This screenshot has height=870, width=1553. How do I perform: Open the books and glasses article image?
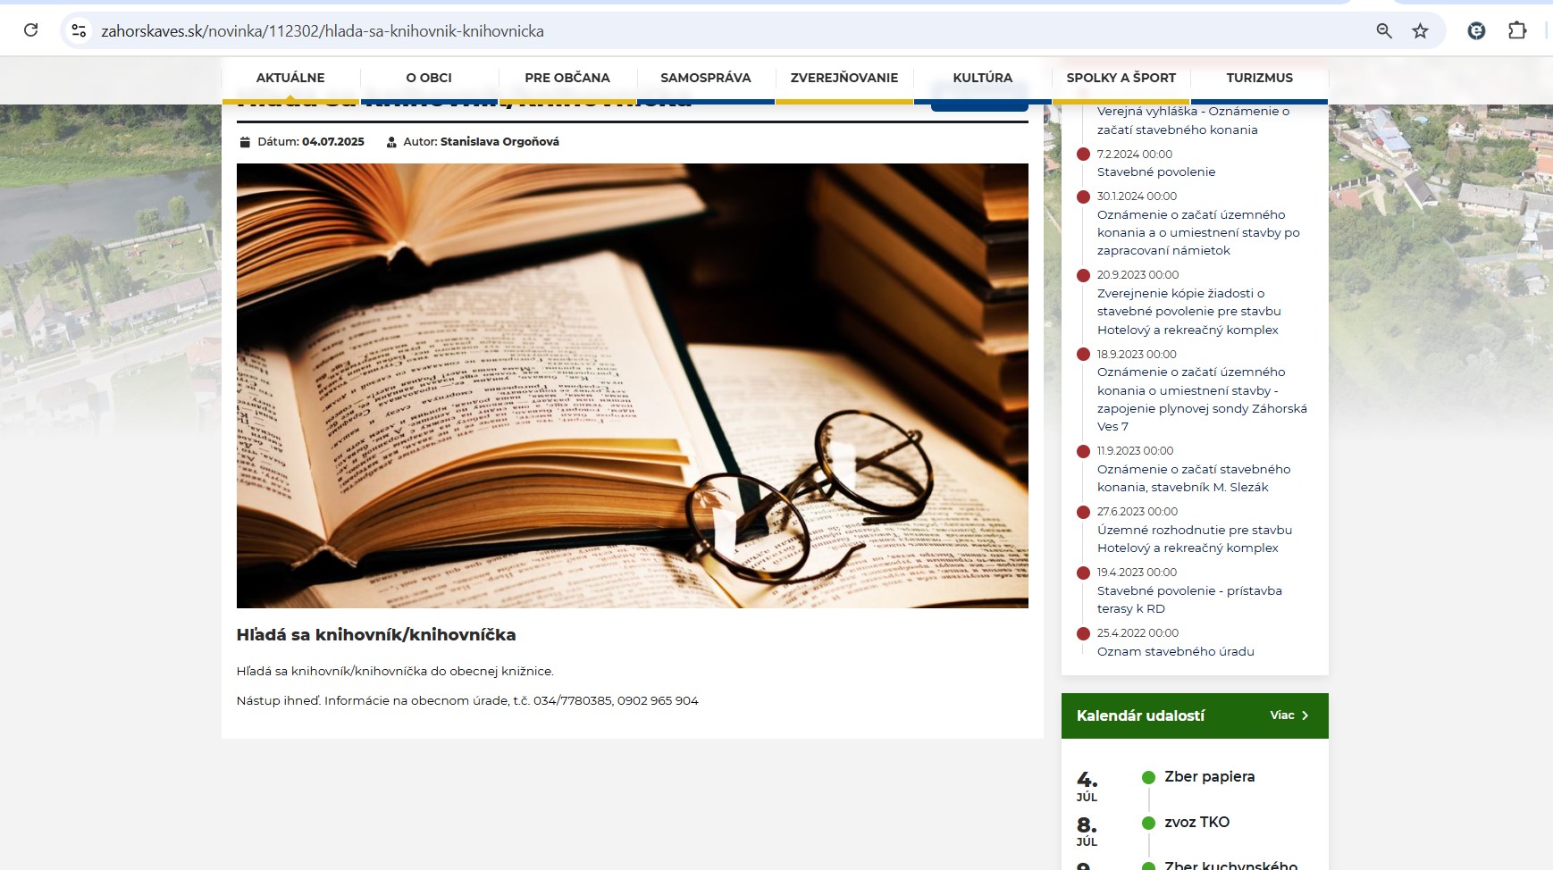[633, 386]
